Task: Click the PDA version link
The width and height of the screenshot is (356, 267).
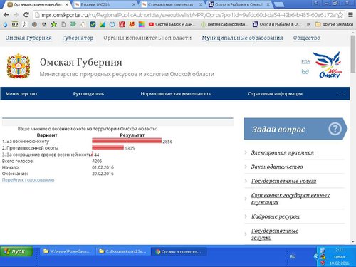Action: click(305, 62)
